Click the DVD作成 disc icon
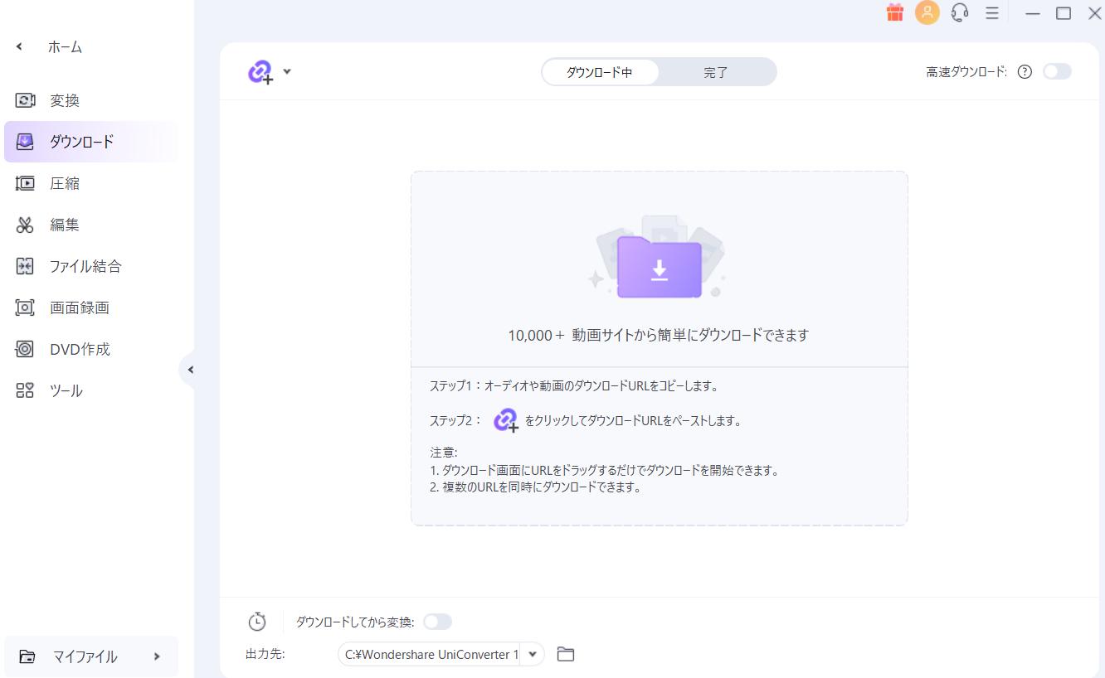Viewport: 1105px width, 678px height. click(x=25, y=349)
